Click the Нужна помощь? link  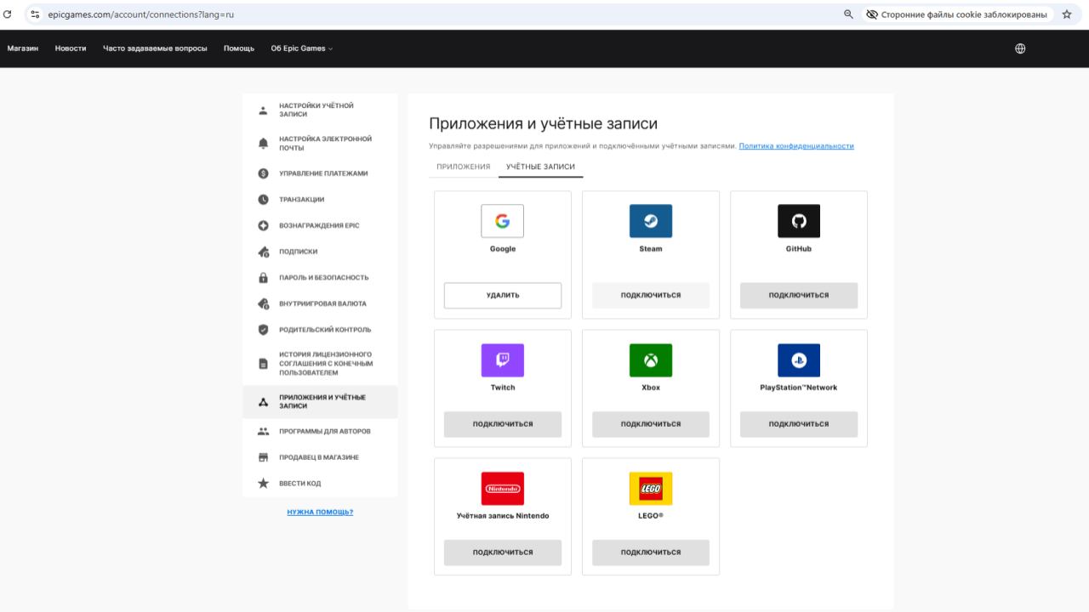pyautogui.click(x=320, y=513)
